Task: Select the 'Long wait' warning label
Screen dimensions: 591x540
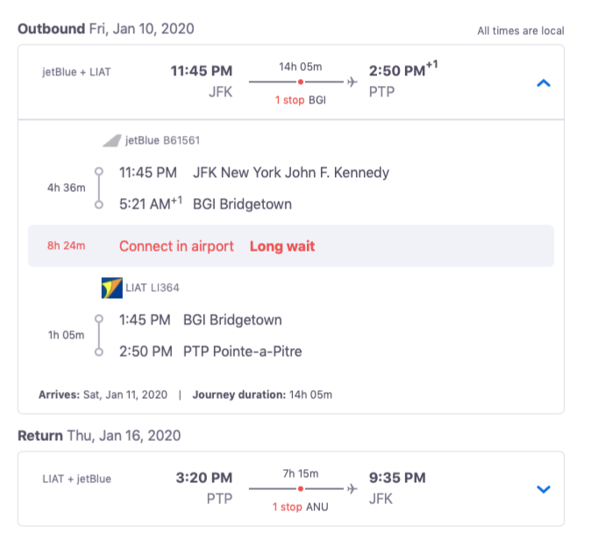Action: 282,246
